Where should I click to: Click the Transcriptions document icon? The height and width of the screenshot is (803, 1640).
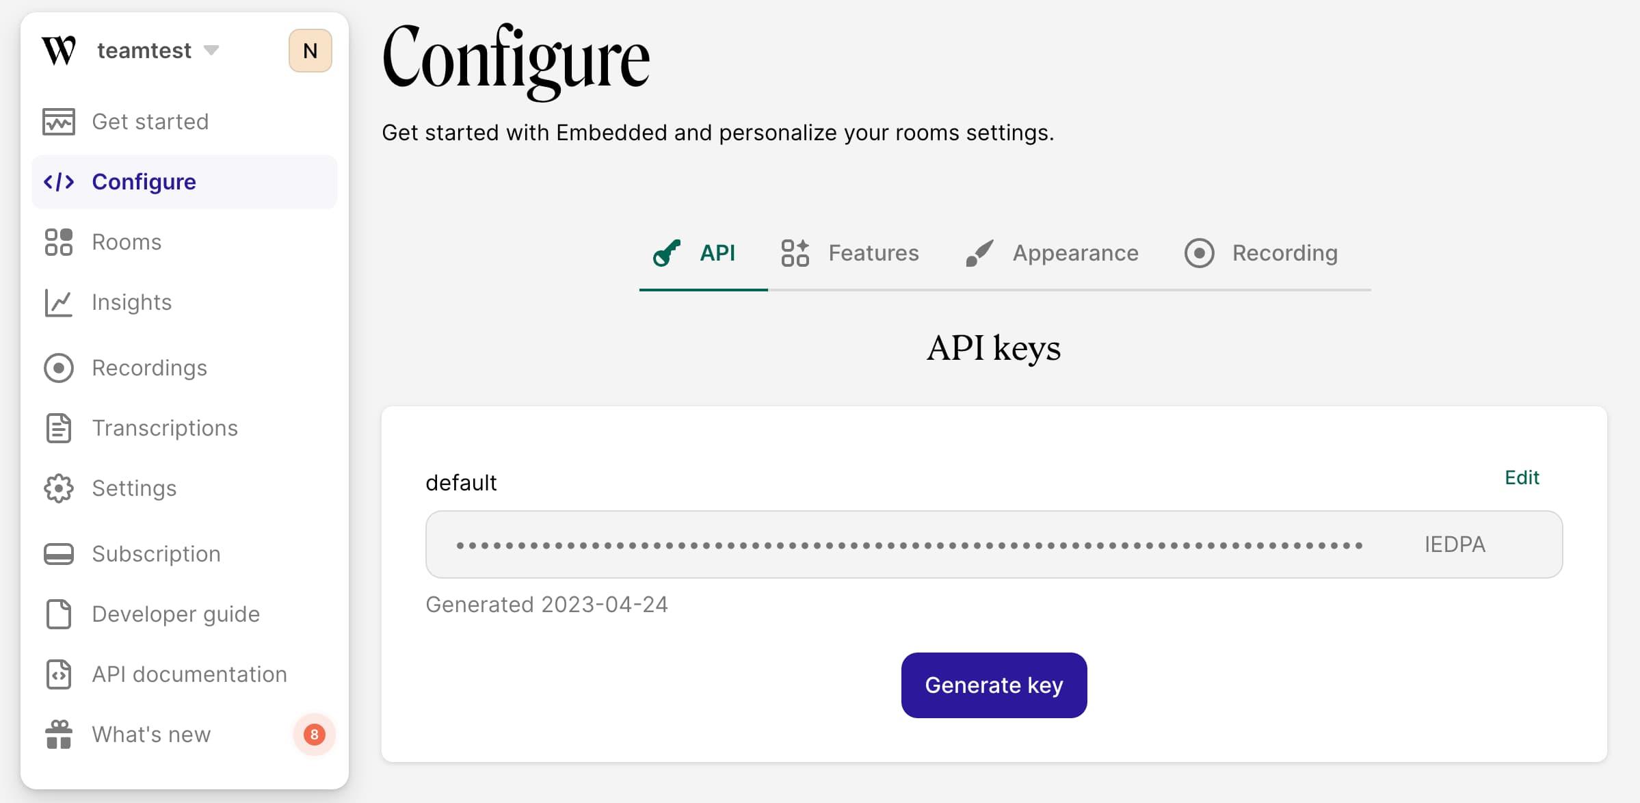coord(58,428)
